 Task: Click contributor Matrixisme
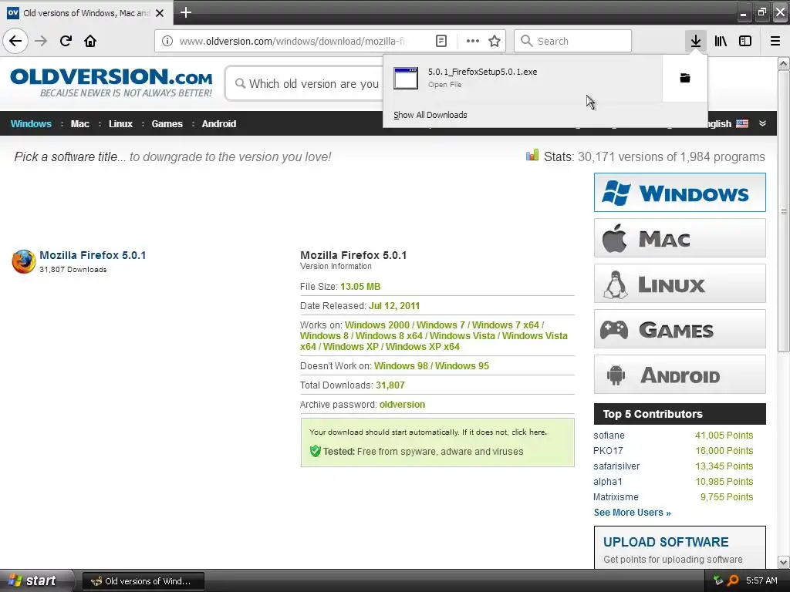pos(616,497)
